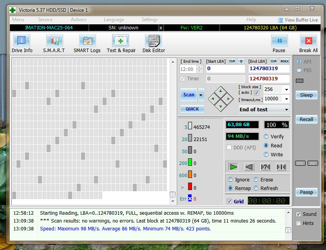The height and width of the screenshot is (250, 326).
Task: Click the x beside the serial number
Action: pyautogui.click(x=161, y=28)
